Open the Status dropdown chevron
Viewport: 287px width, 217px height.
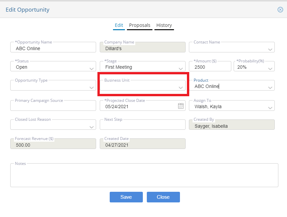[x=92, y=69]
